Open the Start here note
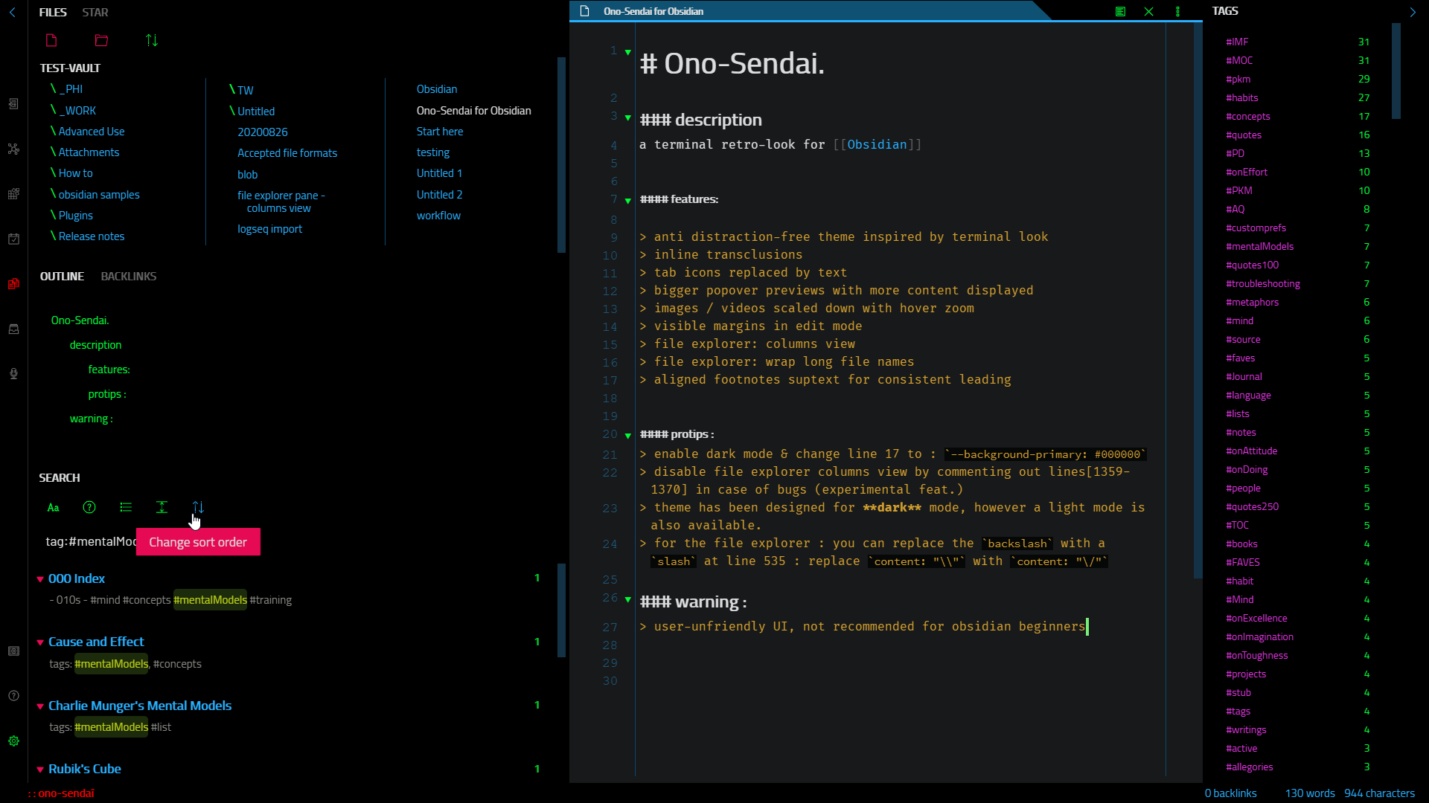The image size is (1429, 803). click(x=439, y=131)
